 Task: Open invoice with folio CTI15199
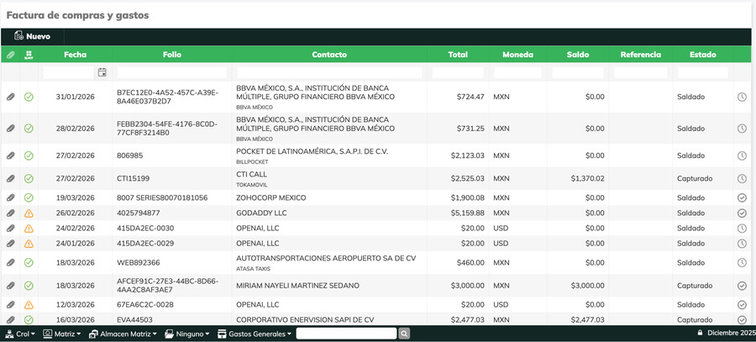click(133, 178)
